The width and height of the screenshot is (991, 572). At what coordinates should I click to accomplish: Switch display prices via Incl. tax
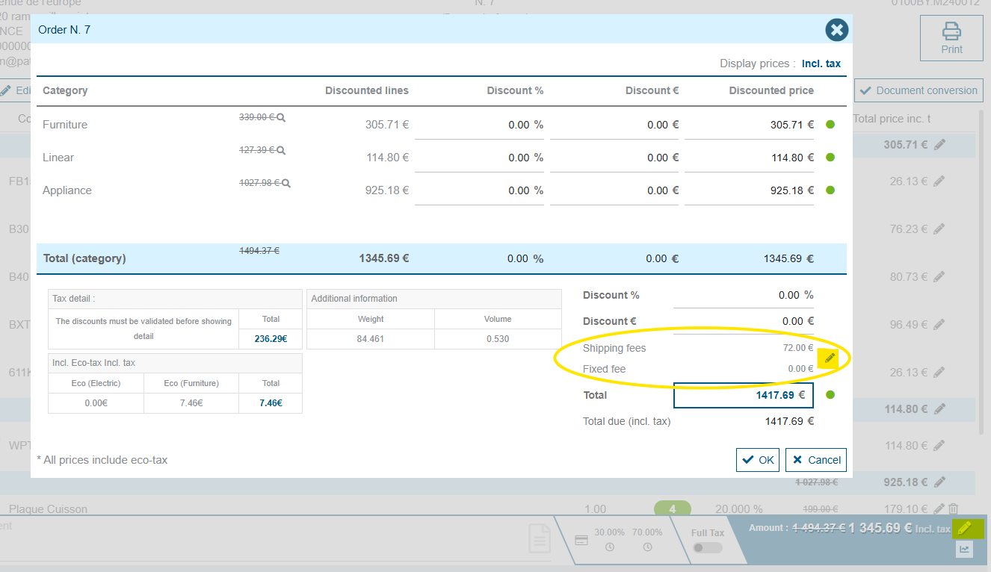(821, 63)
